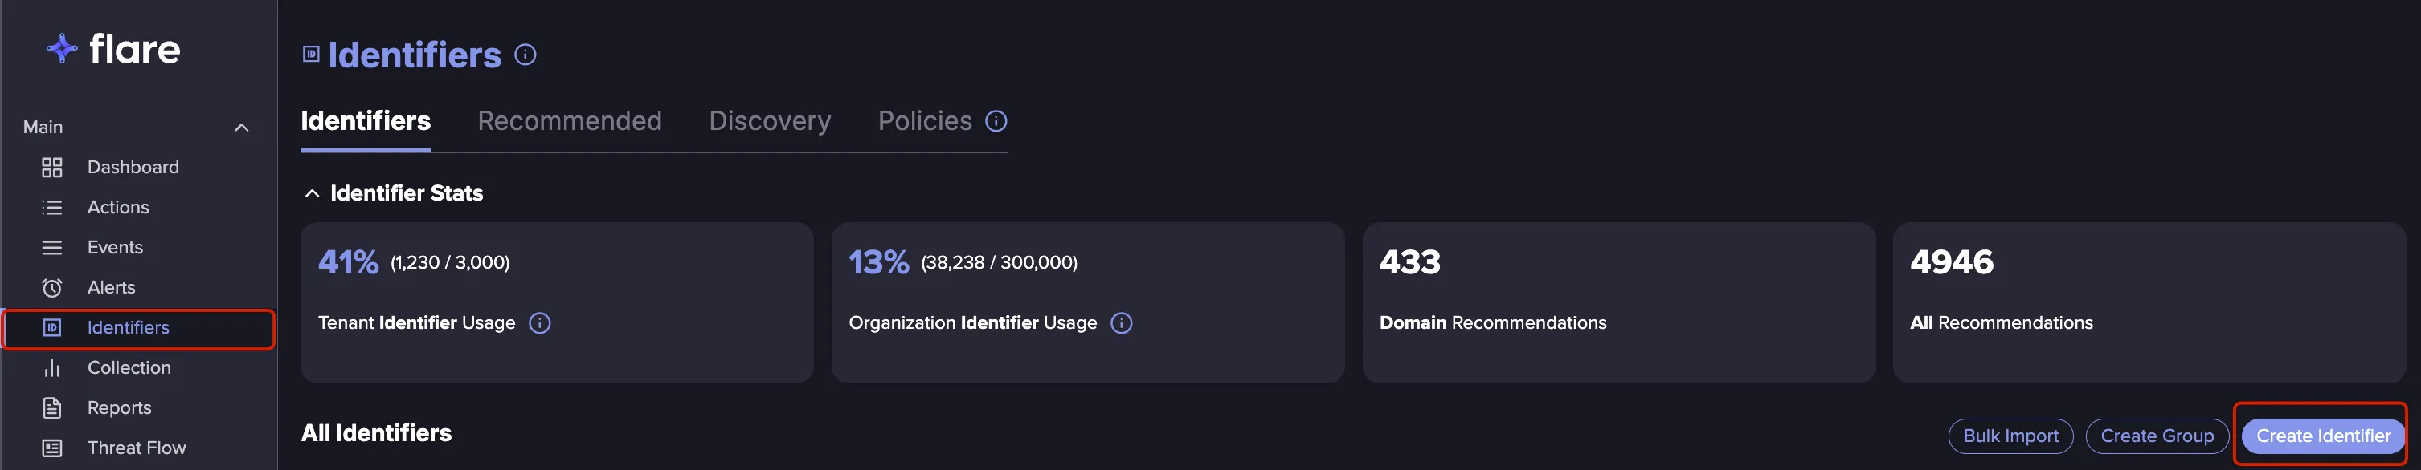Screen dimensions: 2421x470
Task: Open the Policies tab
Action: point(925,121)
